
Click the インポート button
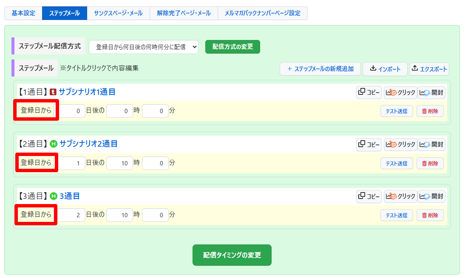click(385, 69)
